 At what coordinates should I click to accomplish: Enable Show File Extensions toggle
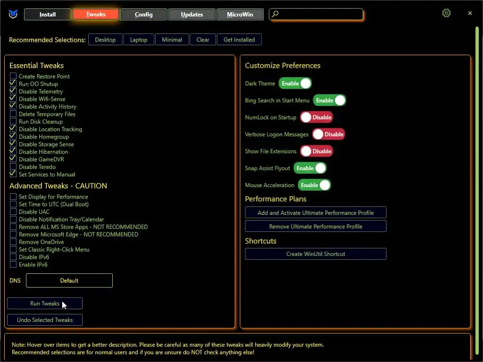(x=316, y=151)
